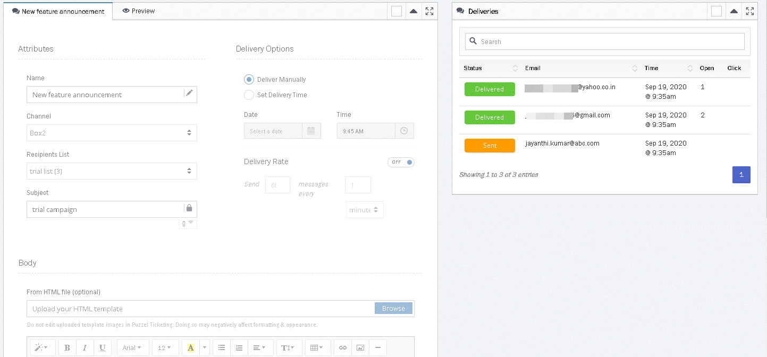Viewport: 767px width, 357px height.
Task: Switch to the Preview tab
Action: [138, 11]
